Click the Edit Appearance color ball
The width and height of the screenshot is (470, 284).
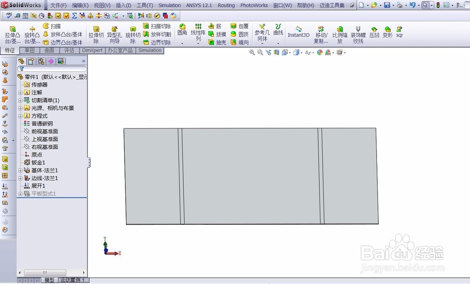tap(320, 53)
